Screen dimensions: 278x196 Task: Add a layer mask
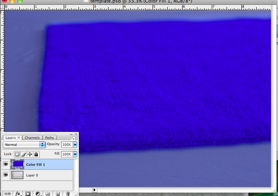27,193
